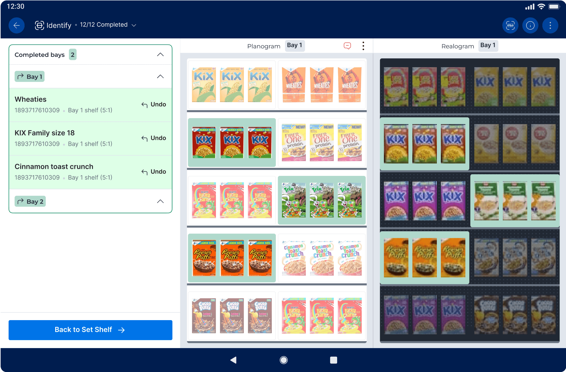Open the header overflow menu
The image size is (566, 372).
[x=550, y=25]
